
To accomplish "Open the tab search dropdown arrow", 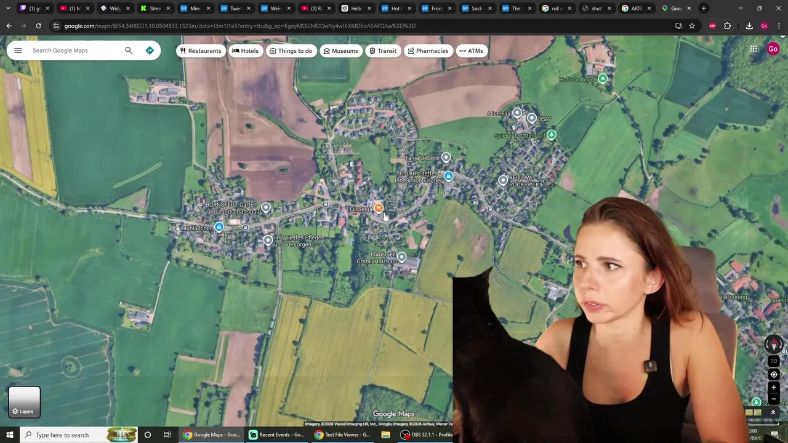I will (x=8, y=9).
